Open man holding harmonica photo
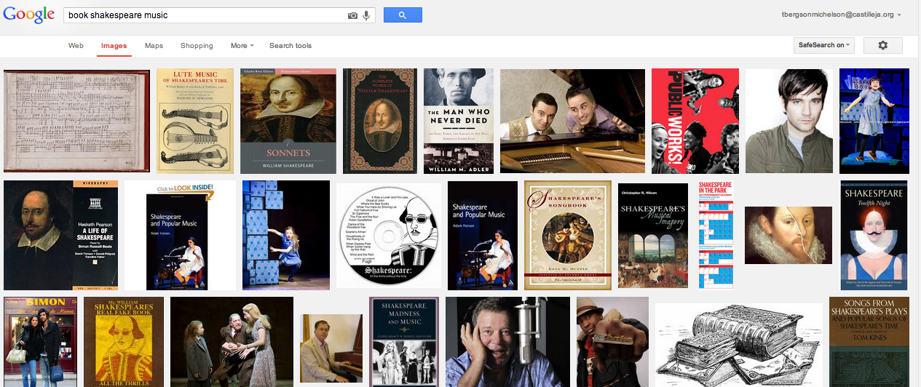This screenshot has width=921, height=387. coord(612,342)
